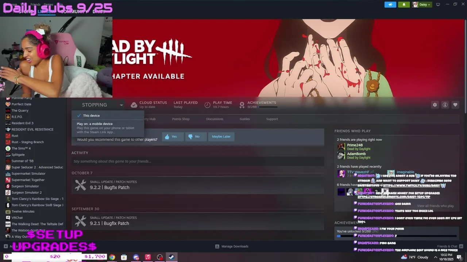Open the Friends & Chat panel
This screenshot has width=467, height=262.
point(450,246)
